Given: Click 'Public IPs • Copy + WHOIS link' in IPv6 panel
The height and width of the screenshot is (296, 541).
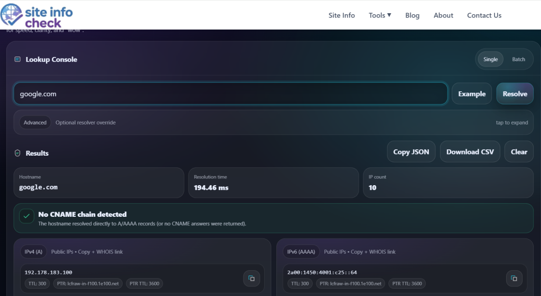Looking at the screenshot, I should click(359, 252).
